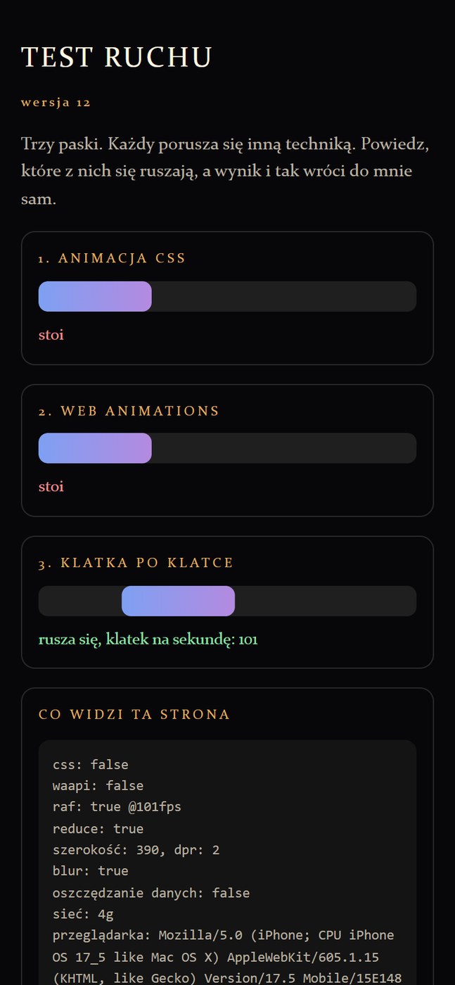Click the gradient bar in Animacja CSS card
Image resolution: width=455 pixels, height=985 pixels.
(x=95, y=296)
